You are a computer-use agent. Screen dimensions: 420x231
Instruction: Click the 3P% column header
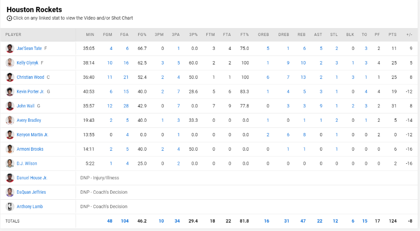193,35
